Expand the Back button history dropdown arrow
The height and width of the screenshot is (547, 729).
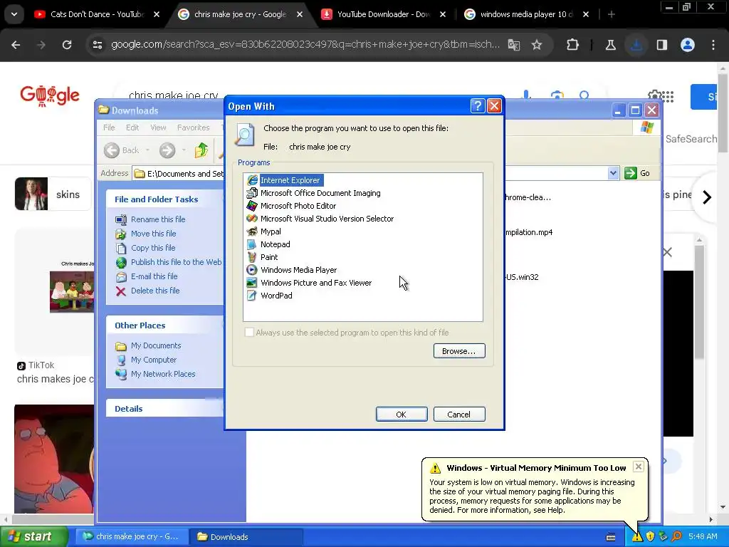(x=147, y=150)
